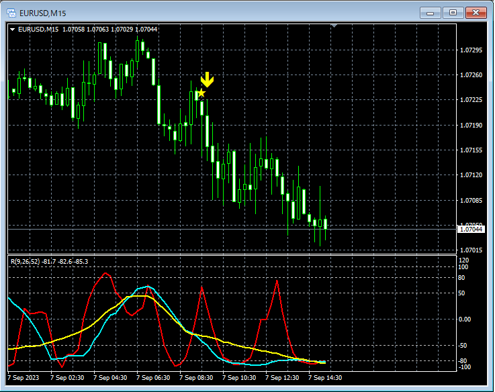This screenshot has width=495, height=392.
Task: Click the 7 Sep 12:30 time label
Action: click(x=282, y=377)
